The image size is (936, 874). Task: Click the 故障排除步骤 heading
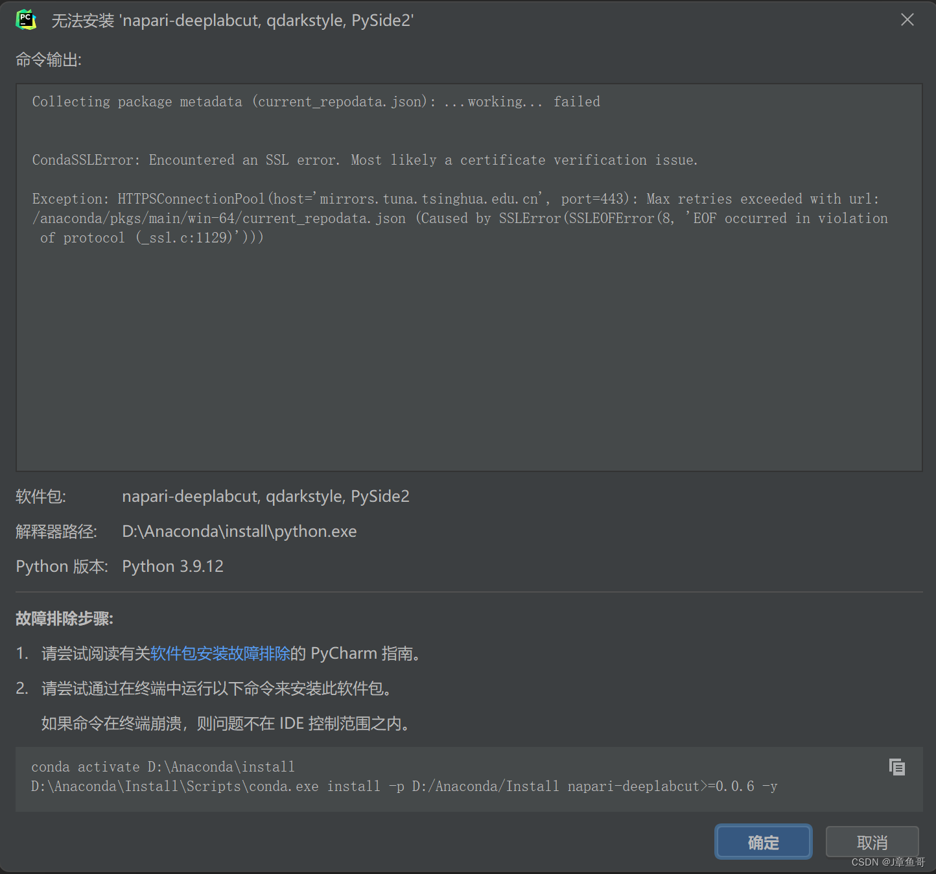[64, 618]
